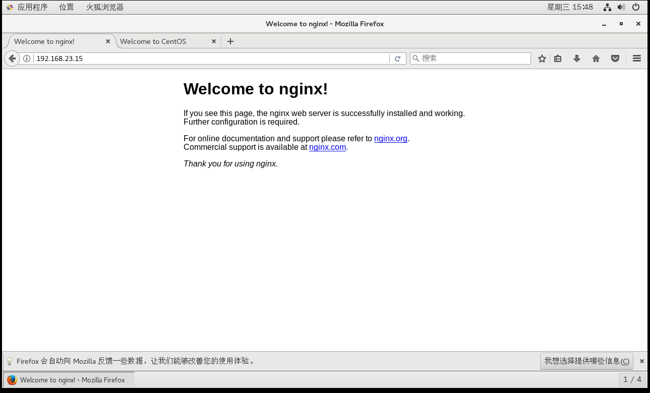Close the Welcome to CentOS tab
The image size is (650, 393).
214,41
